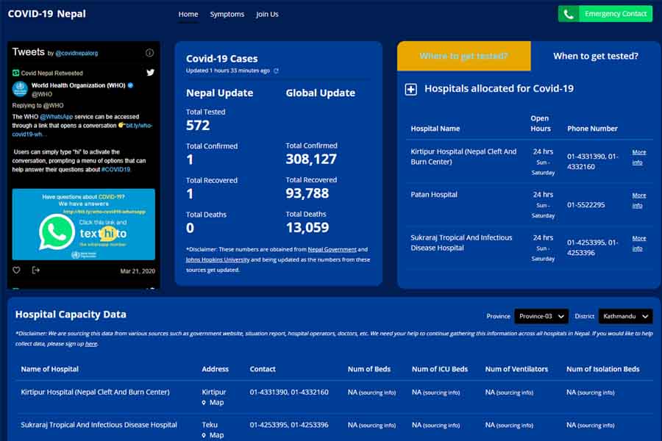Click the WHO profile avatar

(x=20, y=90)
